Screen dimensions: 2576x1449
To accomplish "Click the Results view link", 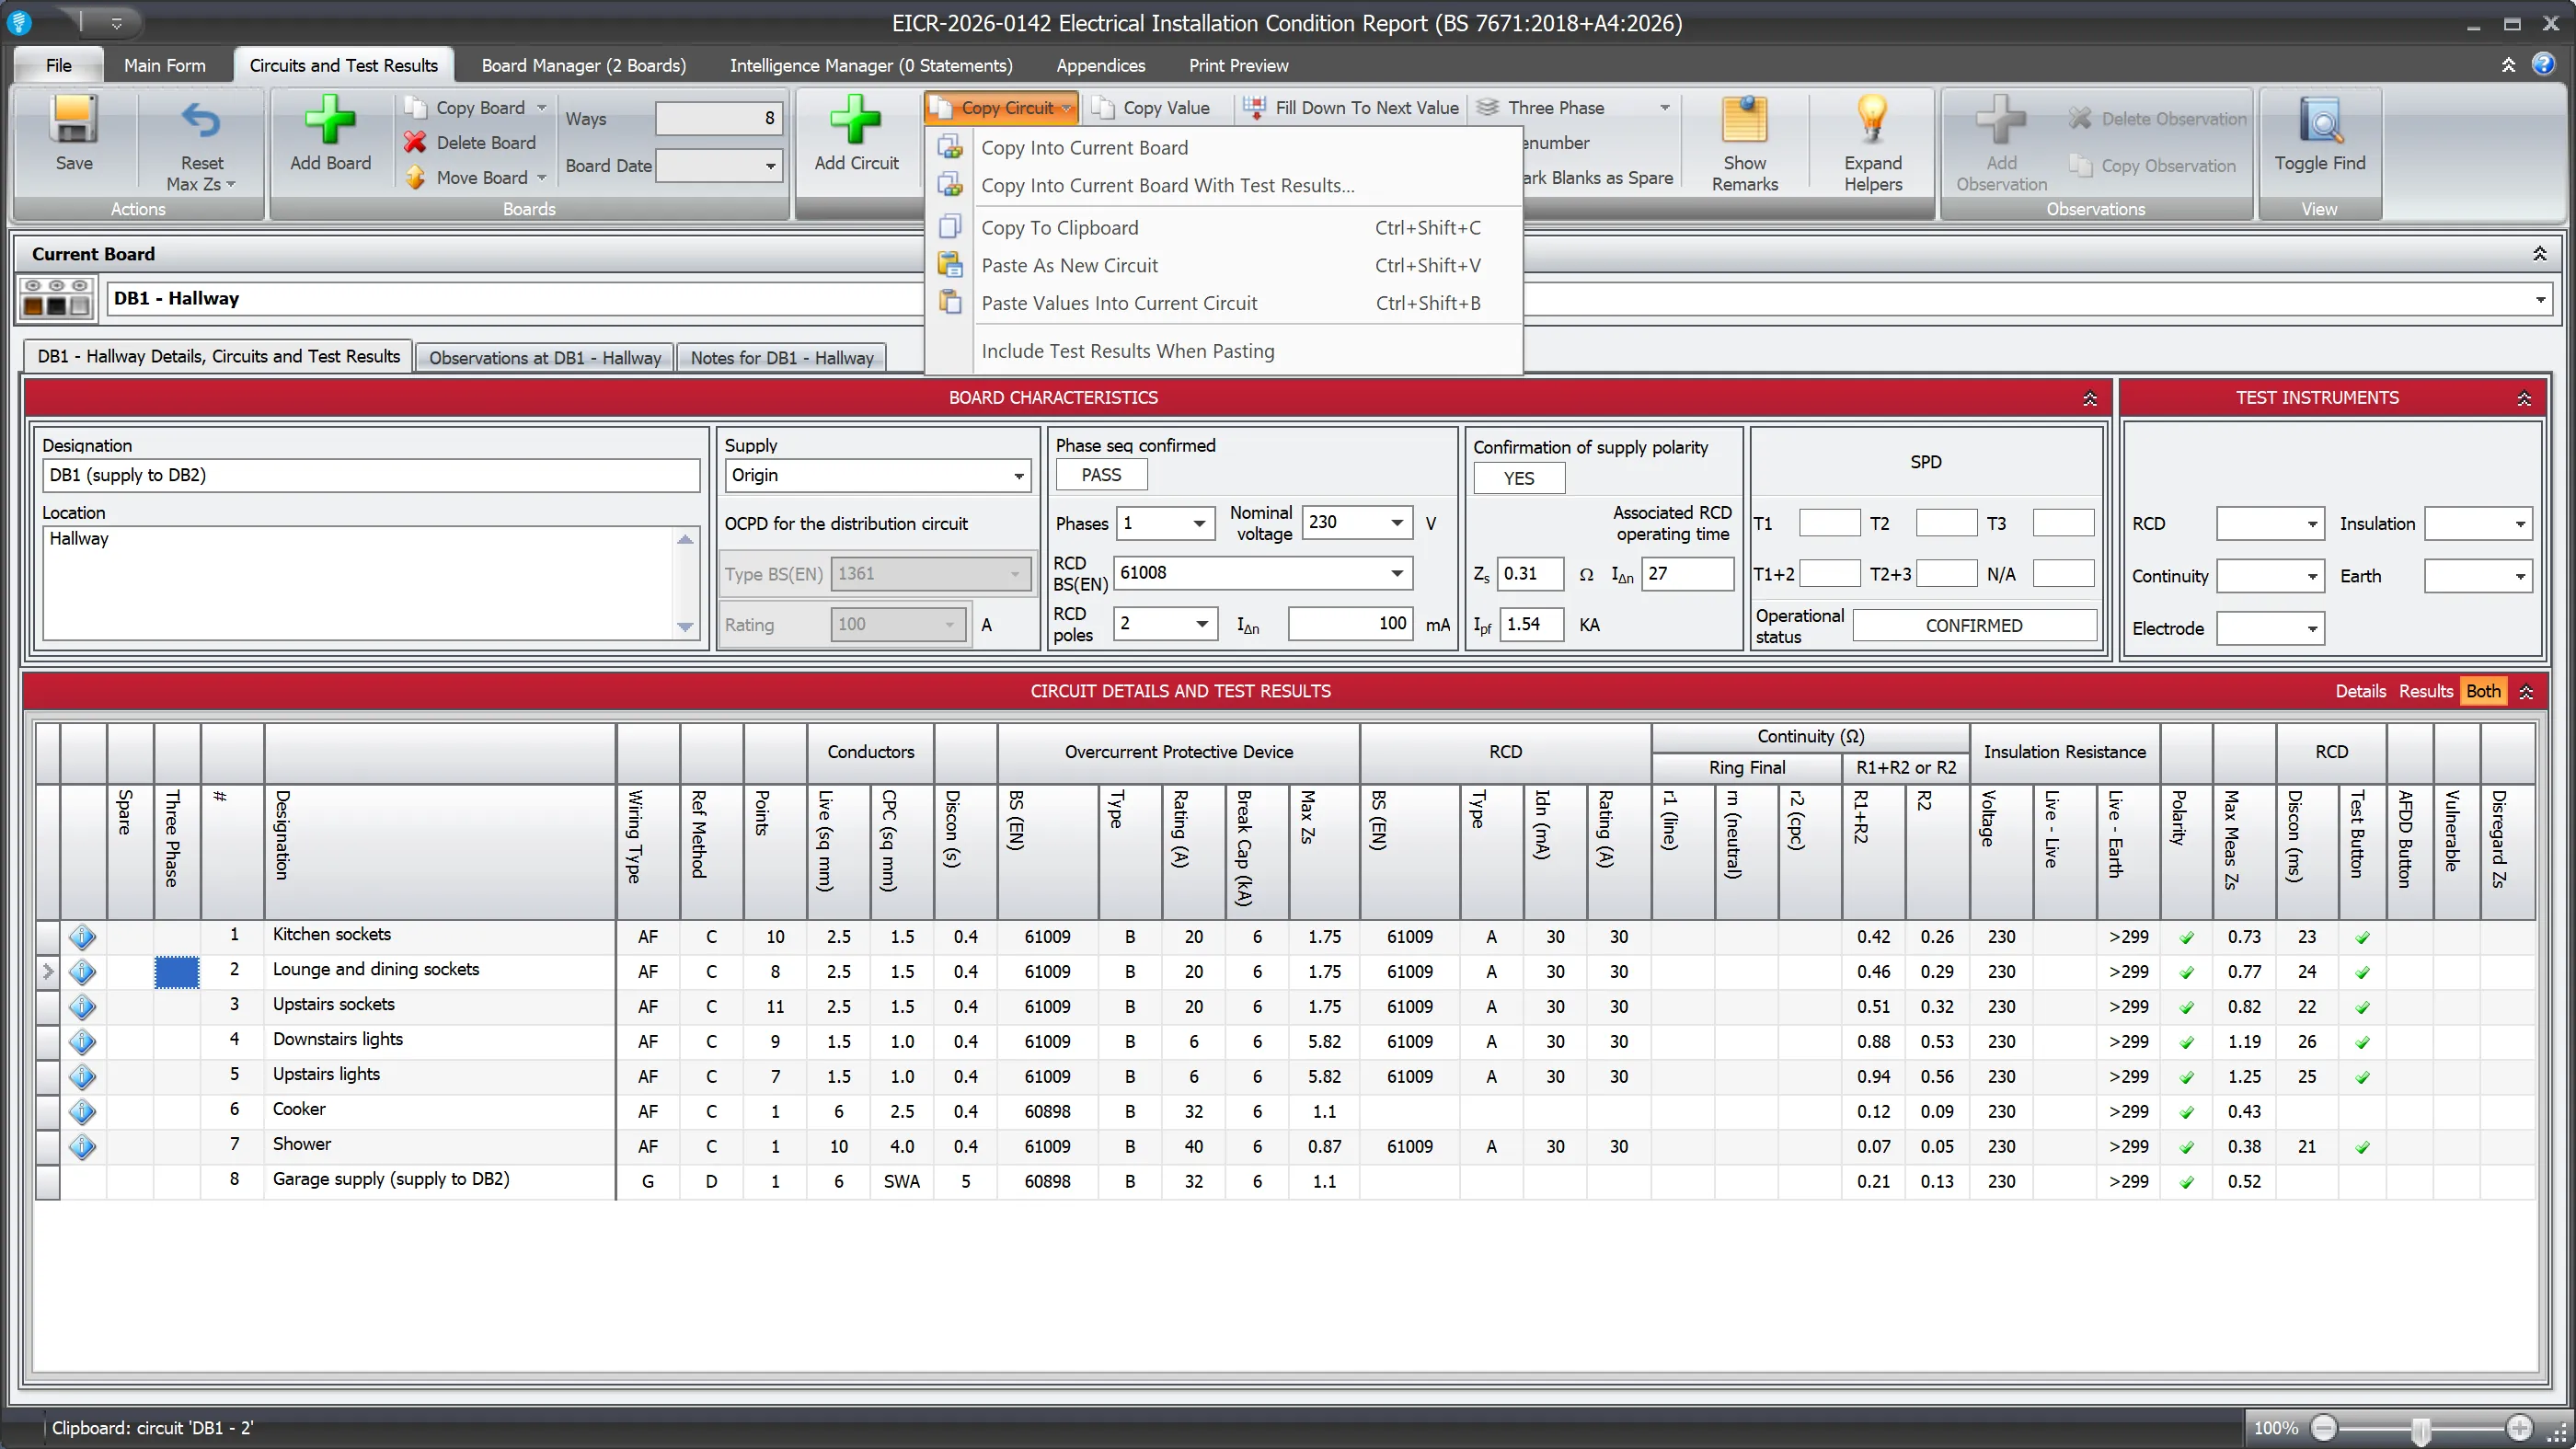I will [2425, 691].
